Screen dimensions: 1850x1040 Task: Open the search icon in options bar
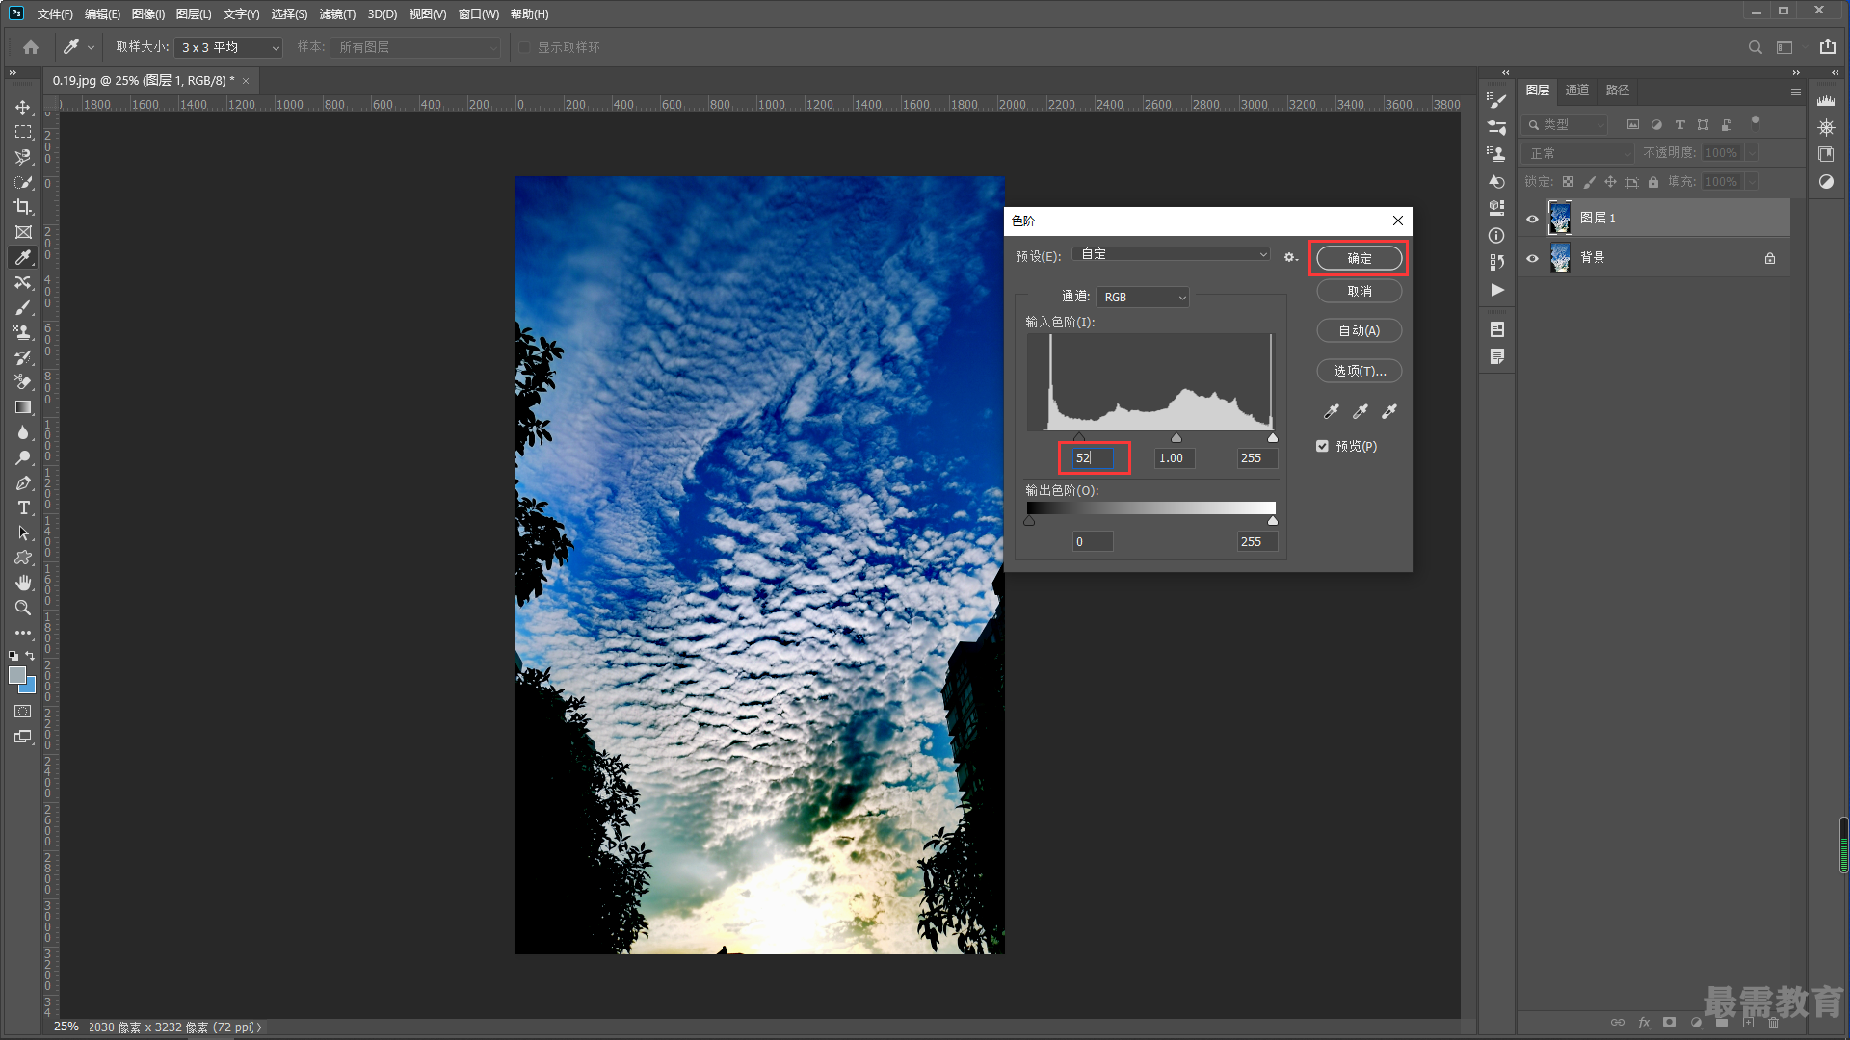pos(1755,47)
